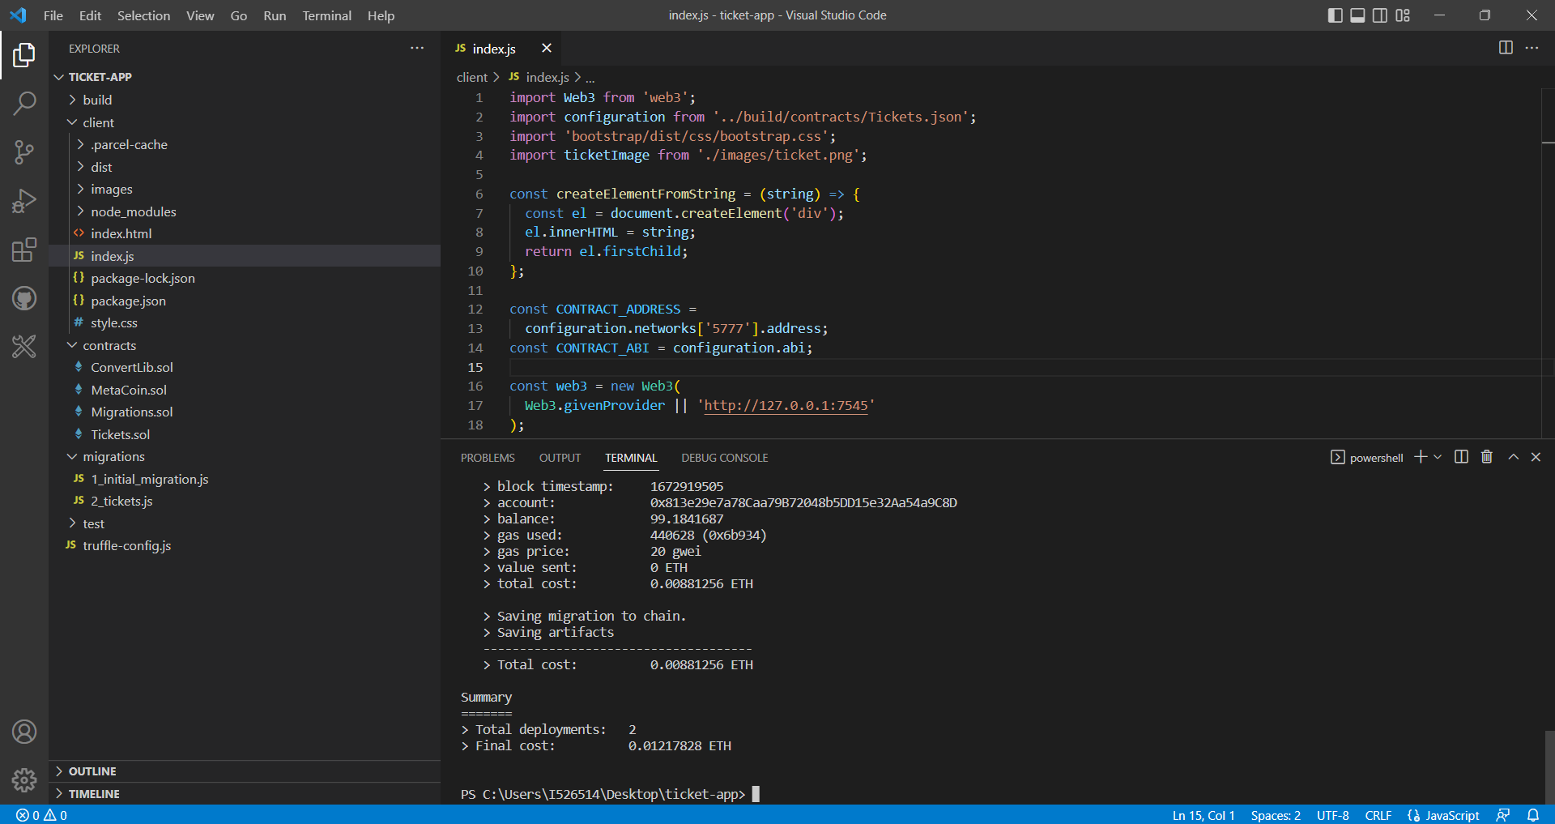The image size is (1555, 824).
Task: Open Run and Debug view
Action: (24, 201)
